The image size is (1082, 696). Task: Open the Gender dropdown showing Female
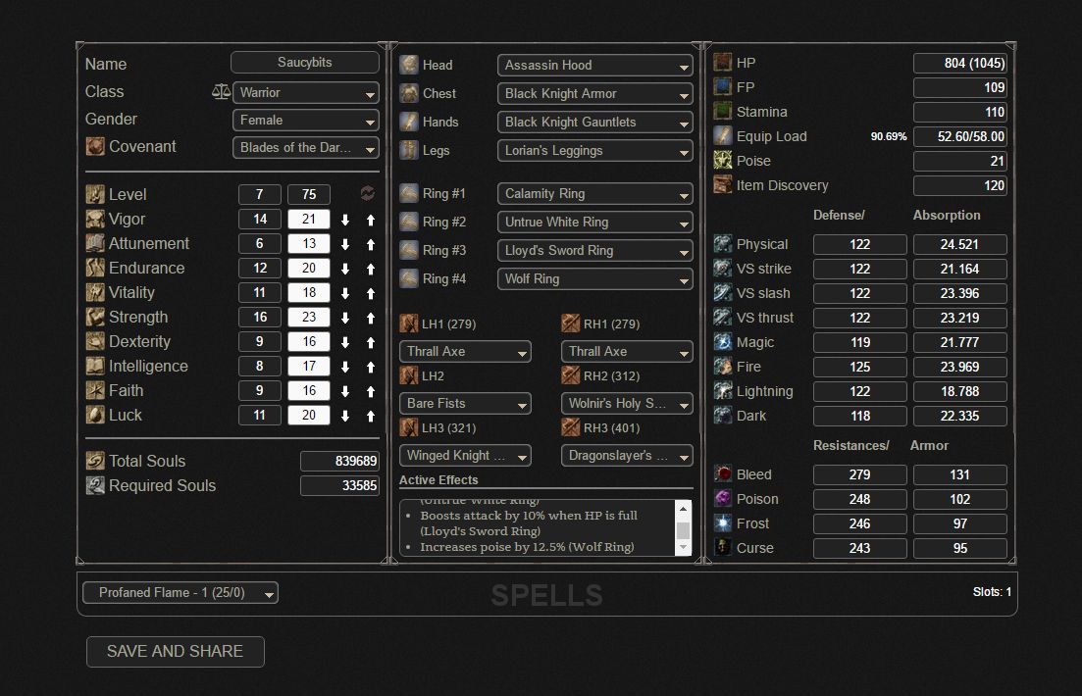[306, 120]
